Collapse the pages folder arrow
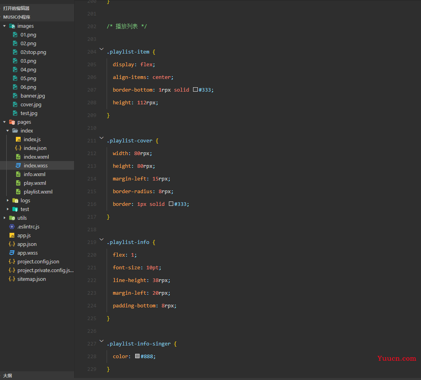 [x=5, y=122]
